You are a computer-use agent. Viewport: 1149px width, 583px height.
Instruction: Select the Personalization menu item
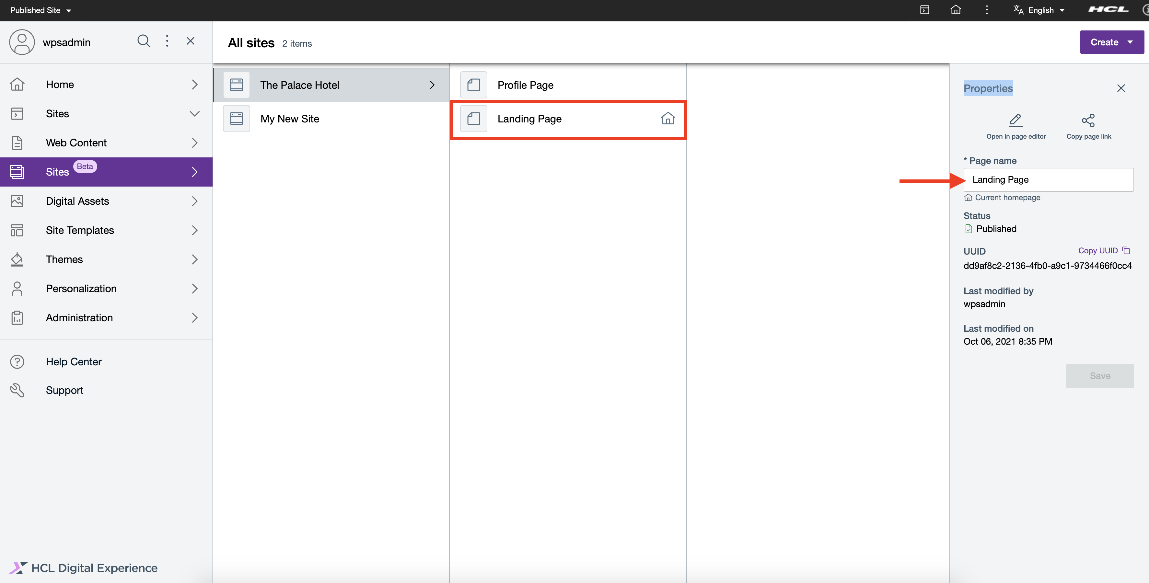[x=81, y=288]
